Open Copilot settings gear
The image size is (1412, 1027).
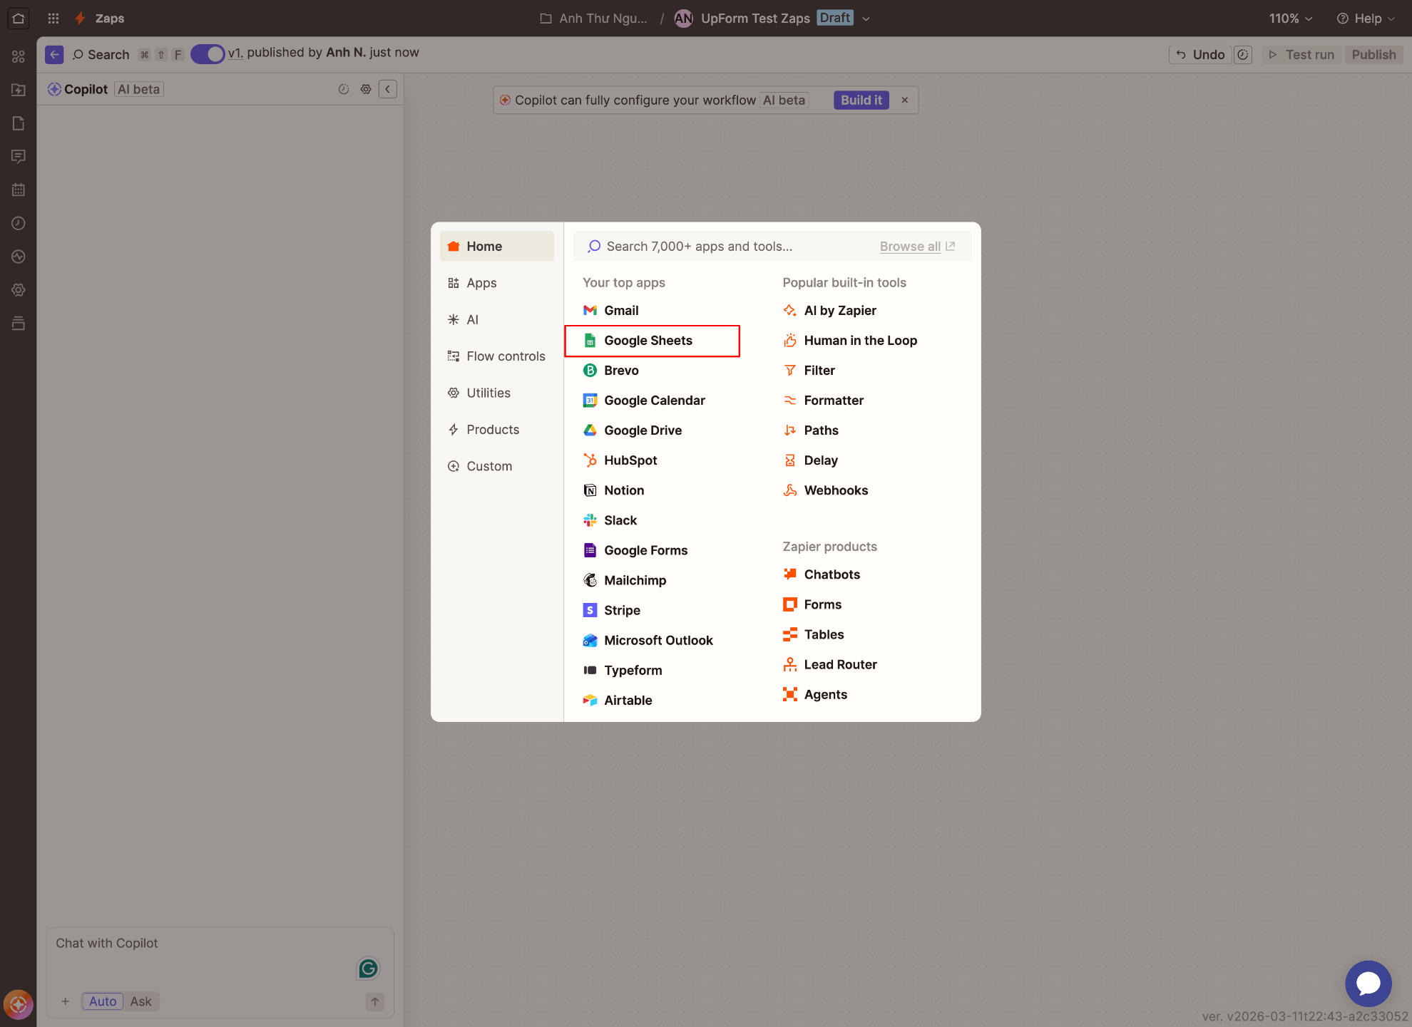pyautogui.click(x=366, y=89)
